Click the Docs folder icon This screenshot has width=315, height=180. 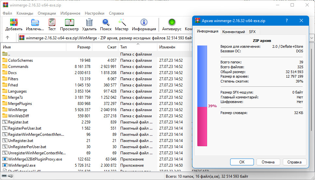5,73
